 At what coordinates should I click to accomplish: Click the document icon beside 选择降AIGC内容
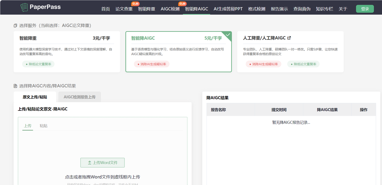pyautogui.click(x=16, y=86)
